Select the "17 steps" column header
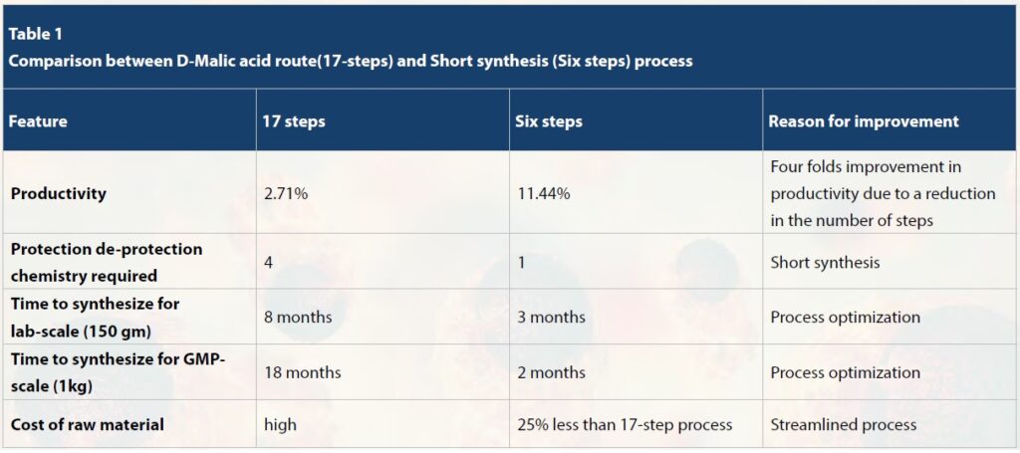The height and width of the screenshot is (453, 1020). click(295, 121)
